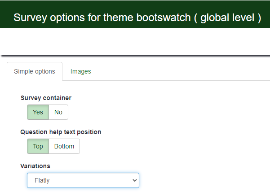Viewport: 270px width, 196px height.
Task: Switch to the Images tab
Action: (x=81, y=71)
